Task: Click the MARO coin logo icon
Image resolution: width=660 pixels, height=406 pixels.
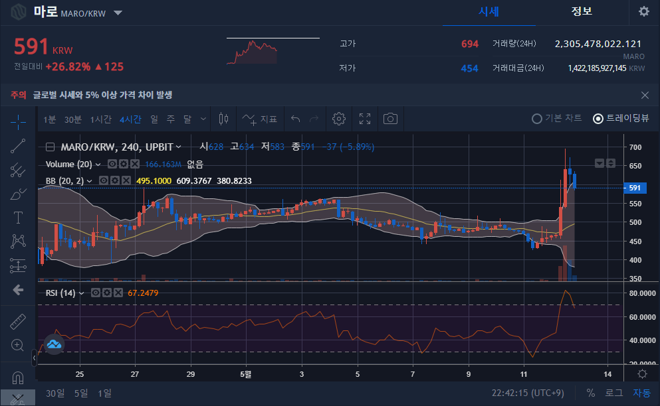Action: point(19,12)
